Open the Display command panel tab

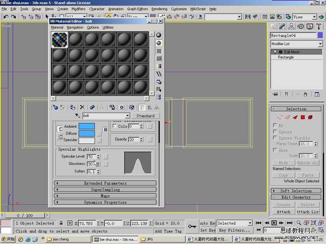[x=310, y=27]
